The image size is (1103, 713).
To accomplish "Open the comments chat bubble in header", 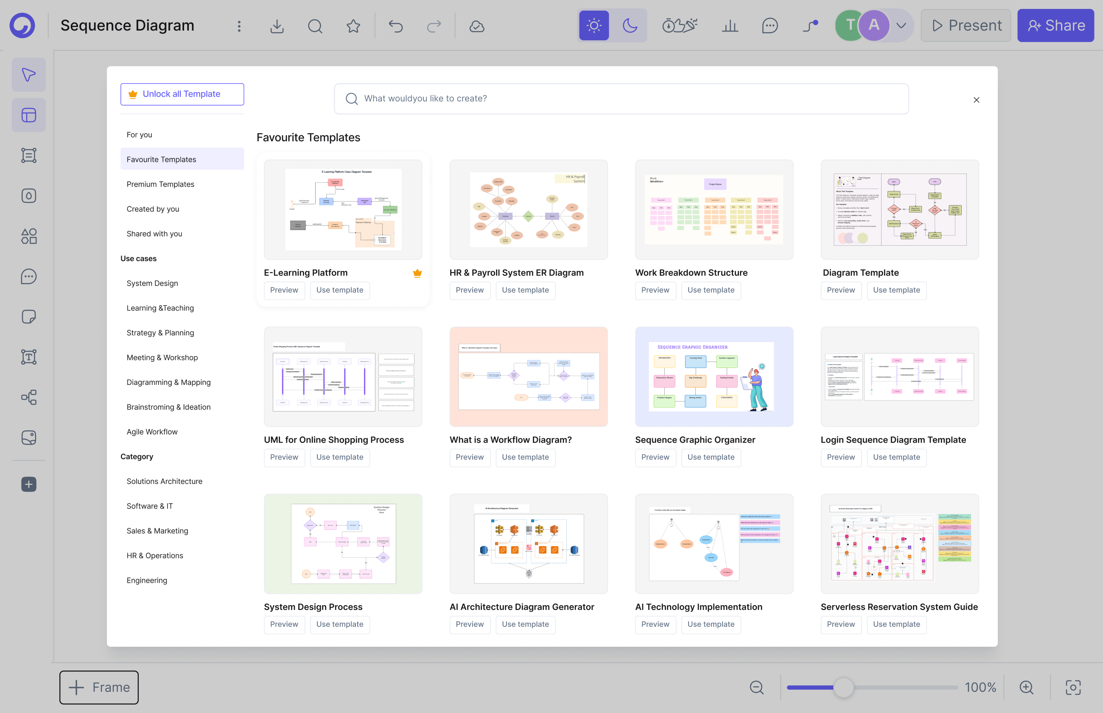I will [770, 26].
